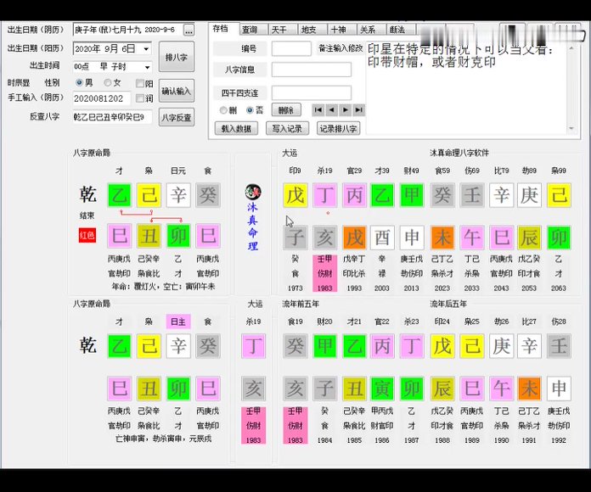Click inside the notes text area
591x492 pixels.
tap(466, 87)
